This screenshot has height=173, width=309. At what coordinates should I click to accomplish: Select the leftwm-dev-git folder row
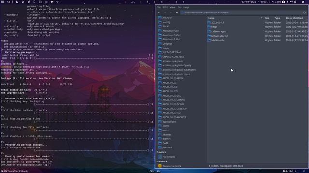(x=257, y=36)
